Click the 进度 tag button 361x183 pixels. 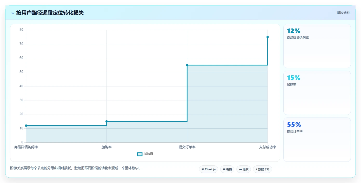click(244, 169)
